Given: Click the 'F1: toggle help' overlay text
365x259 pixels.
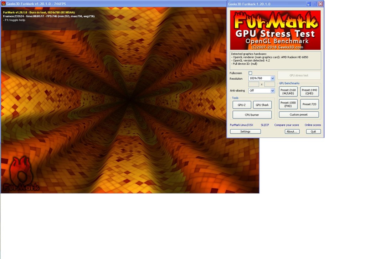Looking at the screenshot, I should pos(14,20).
